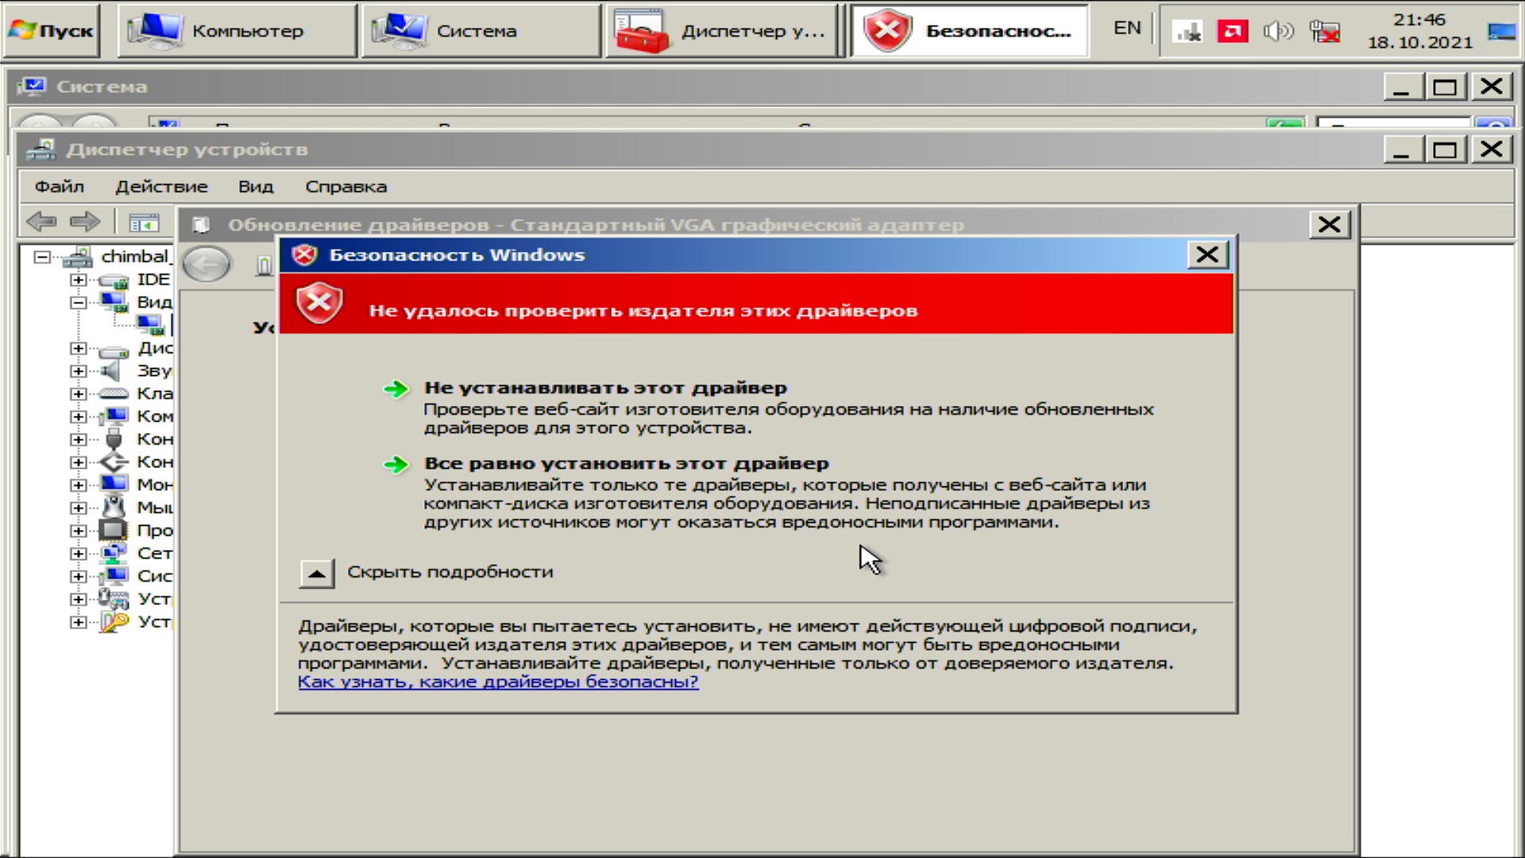
Task: Switch to 'Компьютер' taskbar button
Action: pyautogui.click(x=237, y=31)
